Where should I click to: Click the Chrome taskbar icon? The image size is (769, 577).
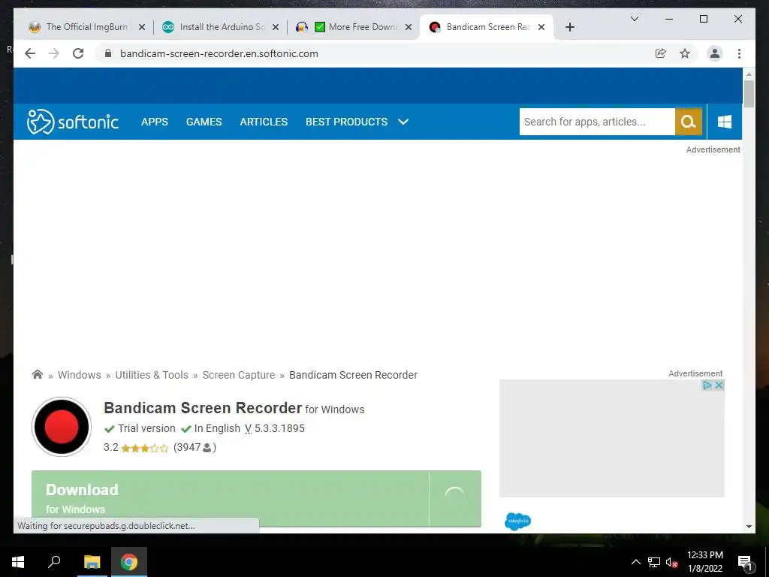pyautogui.click(x=129, y=562)
